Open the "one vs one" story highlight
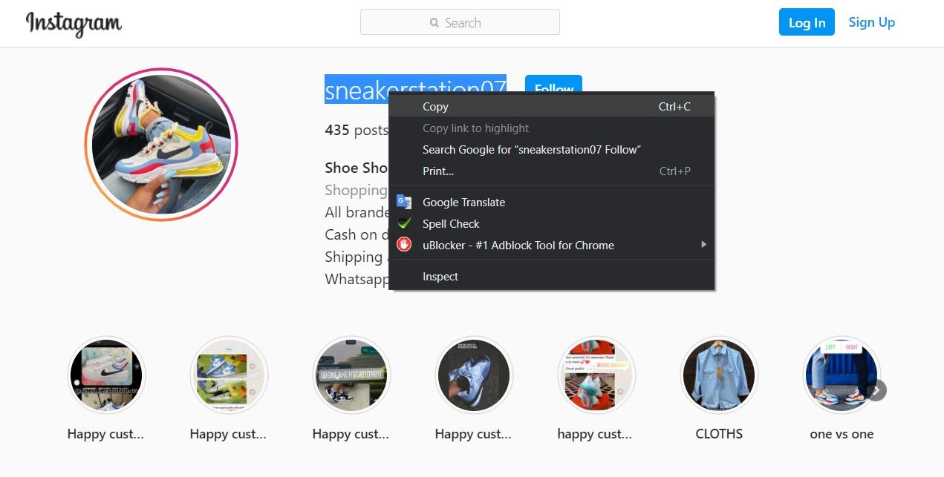This screenshot has height=477, width=944. [841, 375]
